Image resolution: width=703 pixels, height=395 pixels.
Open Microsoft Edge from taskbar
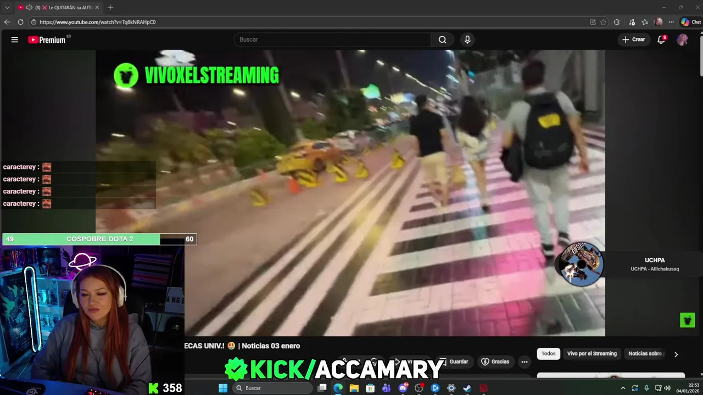click(338, 388)
